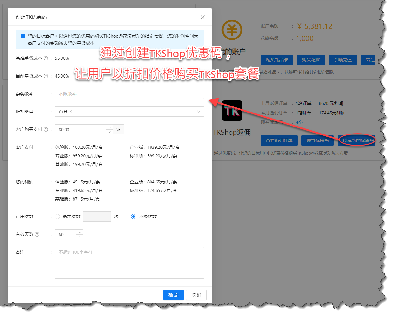Select the 不限次数 radio button
The height and width of the screenshot is (316, 393).
coord(134,216)
